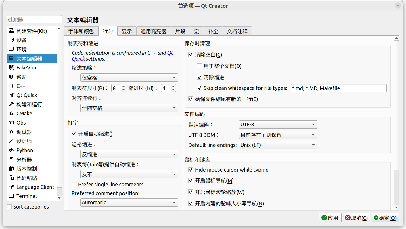Click the category list scroll down arrow

[x=59, y=198]
